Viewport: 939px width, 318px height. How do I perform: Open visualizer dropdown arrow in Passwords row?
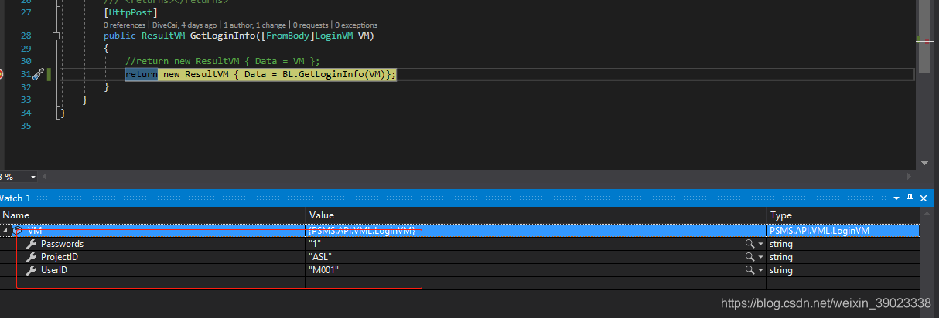(x=760, y=244)
